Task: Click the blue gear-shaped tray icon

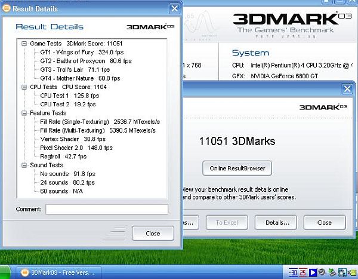Action: (x=342, y=272)
